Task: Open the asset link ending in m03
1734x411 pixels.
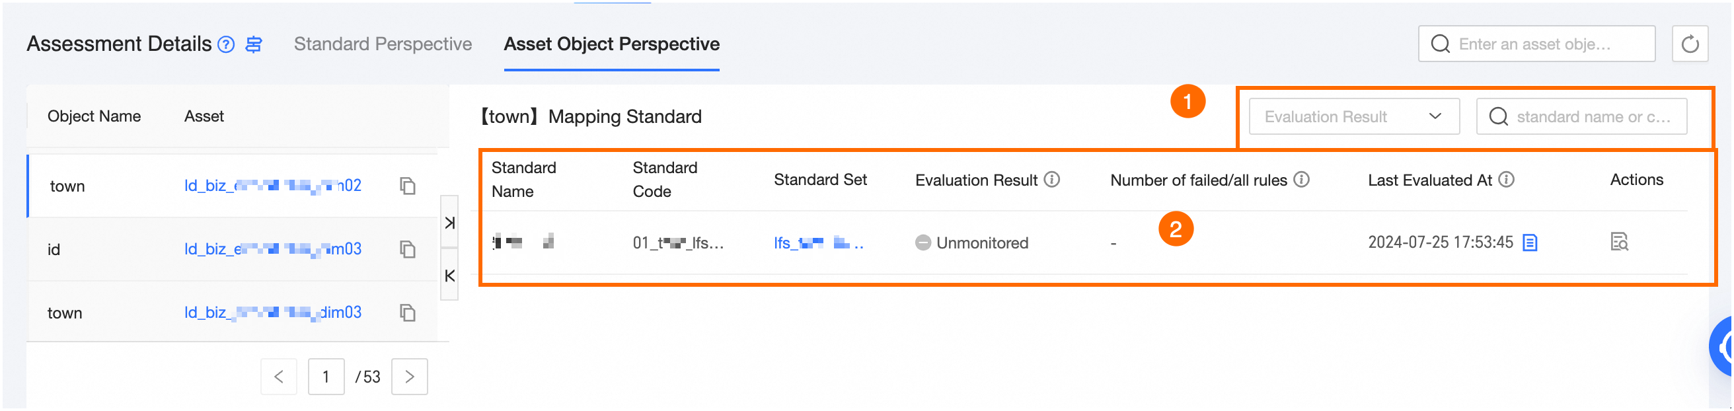Action: tap(273, 250)
